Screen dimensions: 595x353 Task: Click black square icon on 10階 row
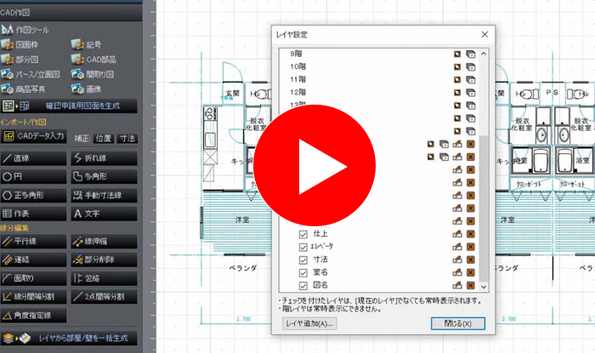tap(457, 67)
